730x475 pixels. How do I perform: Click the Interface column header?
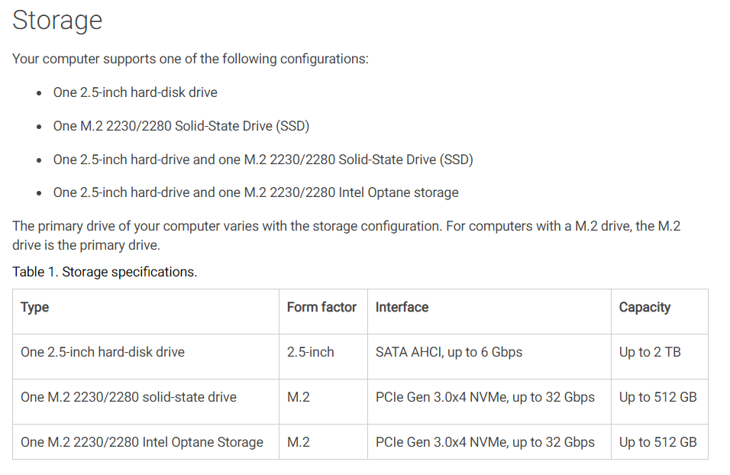coord(402,307)
